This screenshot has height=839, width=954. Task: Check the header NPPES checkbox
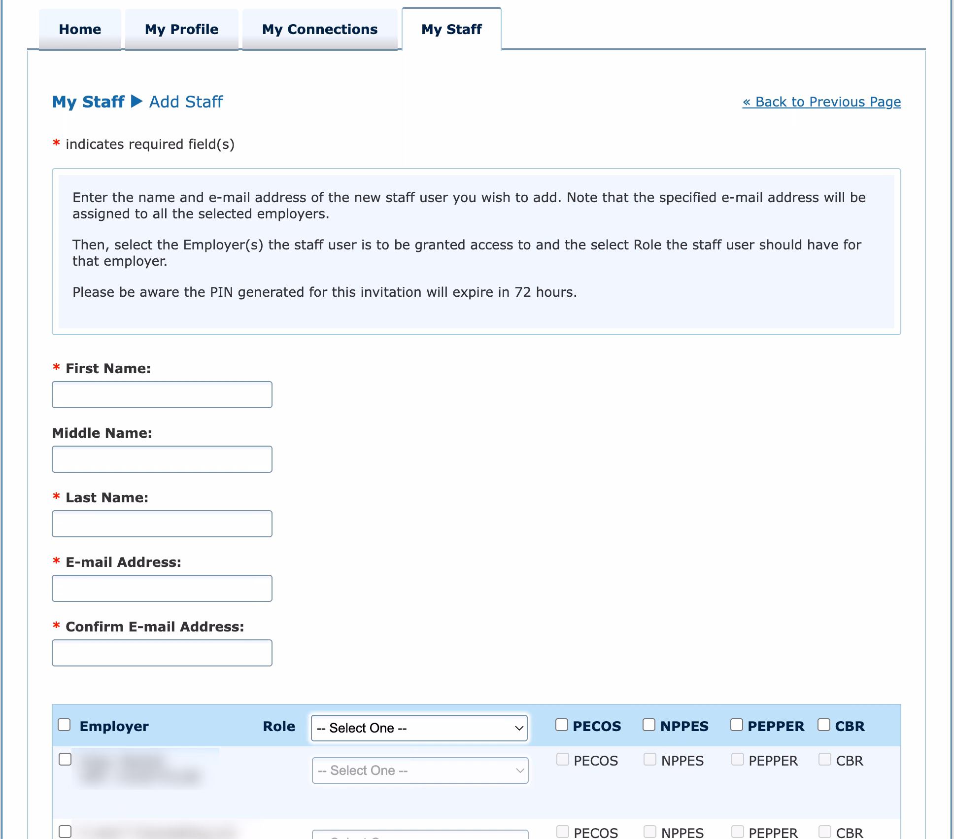[x=649, y=725]
